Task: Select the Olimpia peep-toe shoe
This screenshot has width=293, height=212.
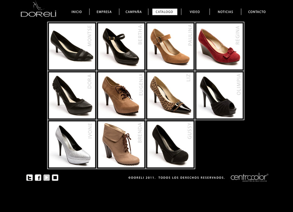Action: click(220, 95)
